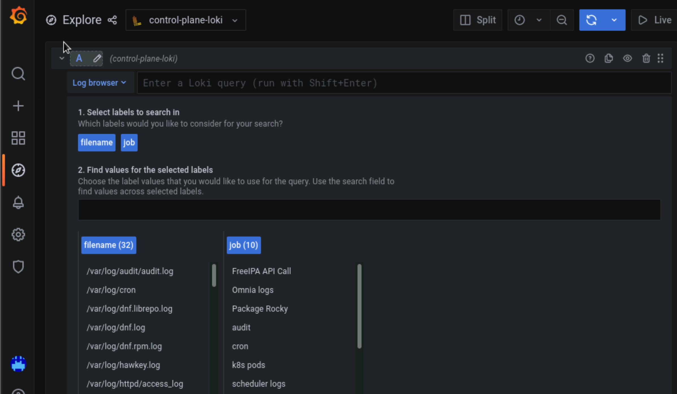Click the Create plus icon in sidebar
Screen dimensions: 677x394
tap(18, 106)
